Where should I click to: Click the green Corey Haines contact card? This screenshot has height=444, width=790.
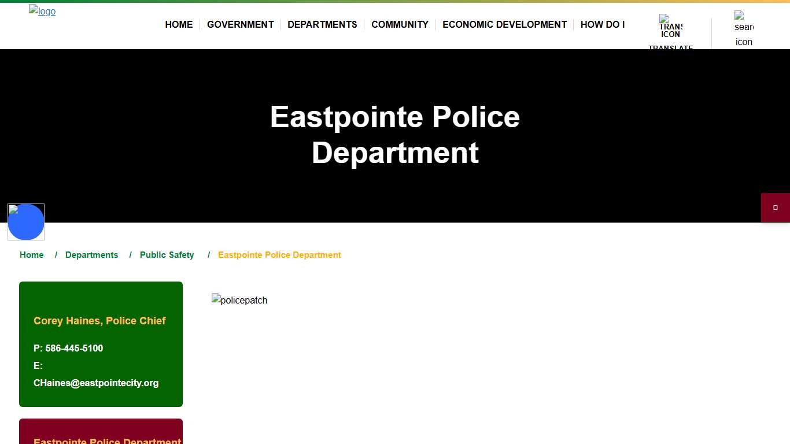[101, 344]
